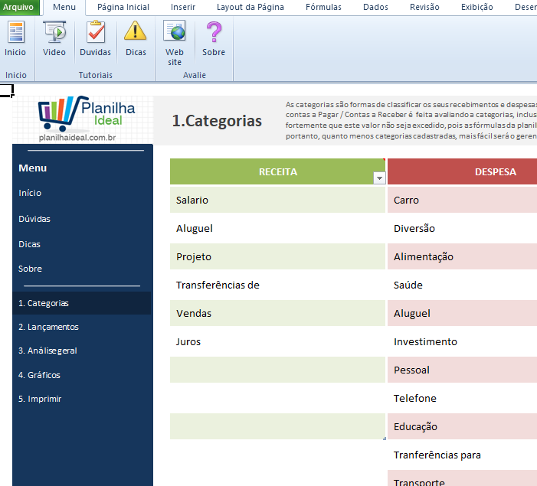Click 5. Imprimir in sidebar
Image resolution: width=537 pixels, height=486 pixels.
tap(40, 399)
